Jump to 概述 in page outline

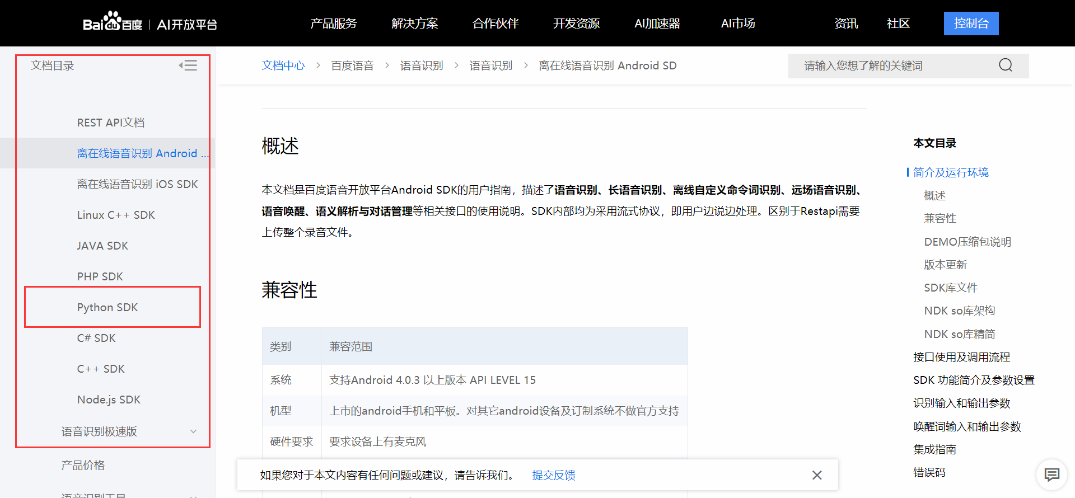tap(934, 195)
